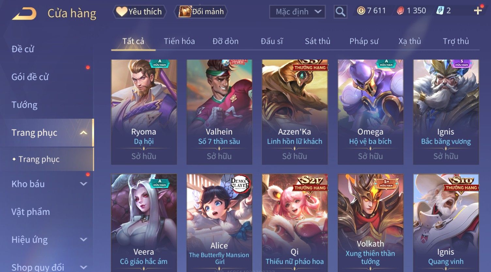Expand the Hiệu ứng sidebar section
This screenshot has width=491, height=272.
pos(84,240)
